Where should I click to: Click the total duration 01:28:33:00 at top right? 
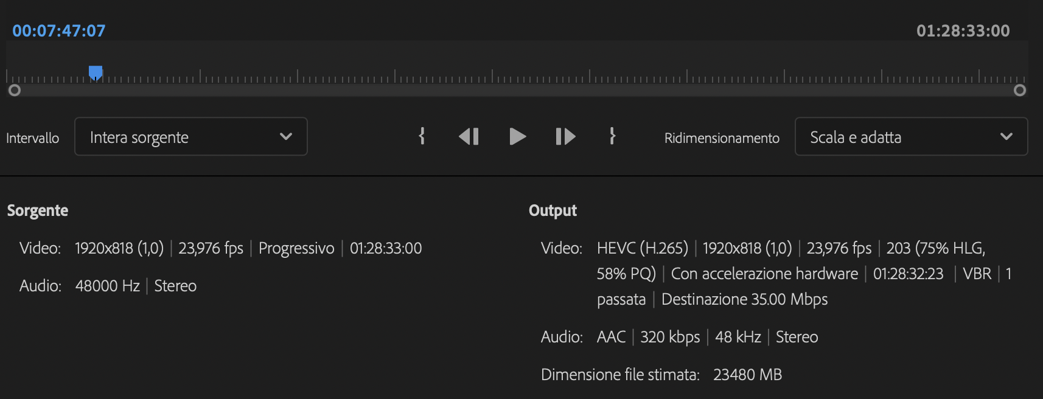tap(963, 31)
